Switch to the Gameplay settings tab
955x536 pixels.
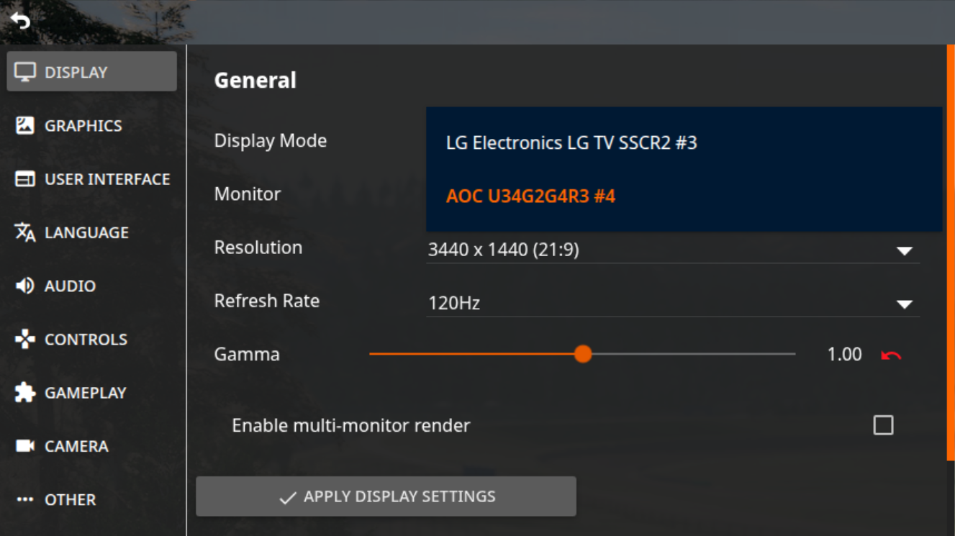[85, 393]
